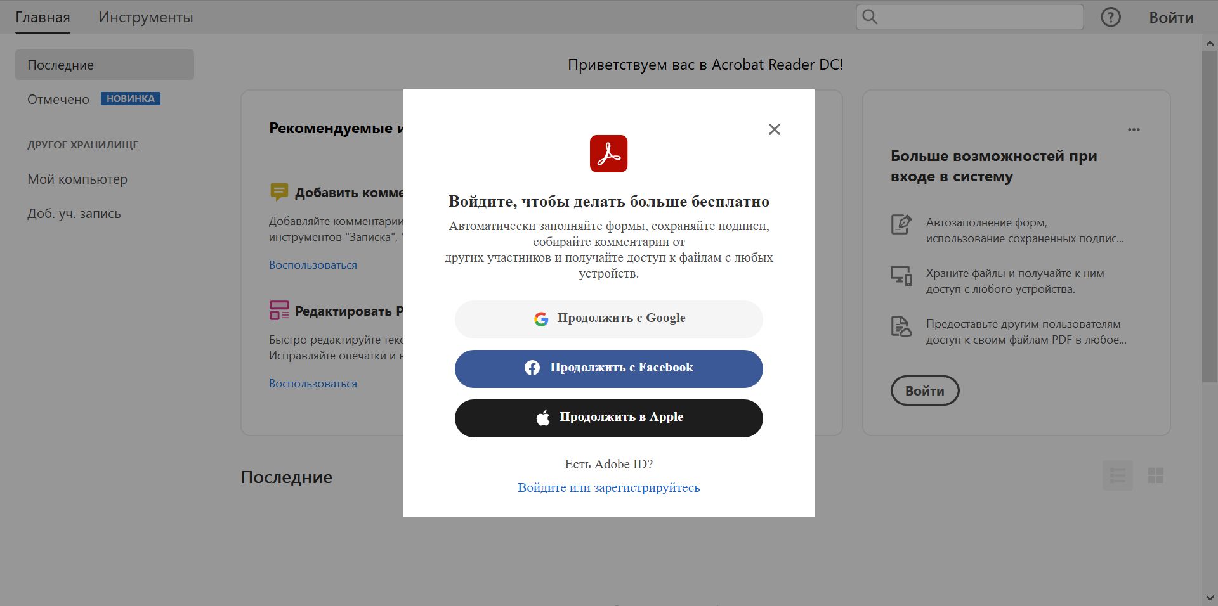Open the three-dot options menu

[x=1134, y=129]
